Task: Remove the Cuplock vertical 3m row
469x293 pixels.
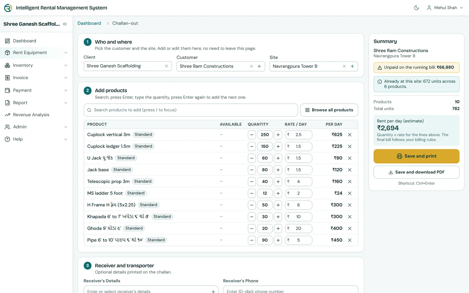Action: click(x=350, y=135)
